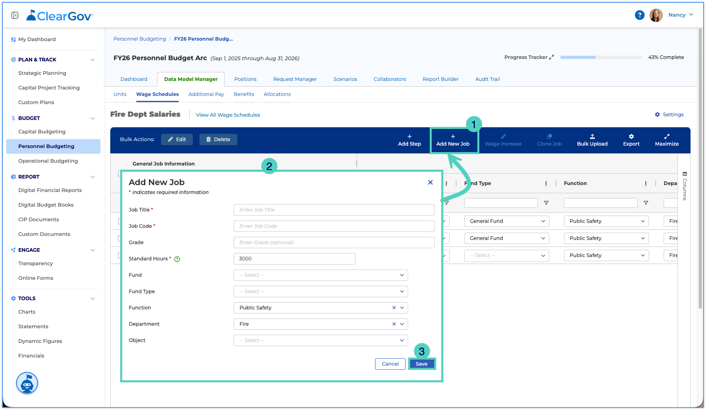Image resolution: width=706 pixels, height=410 pixels.
Task: Click Function column filter icon
Action: (x=646, y=203)
